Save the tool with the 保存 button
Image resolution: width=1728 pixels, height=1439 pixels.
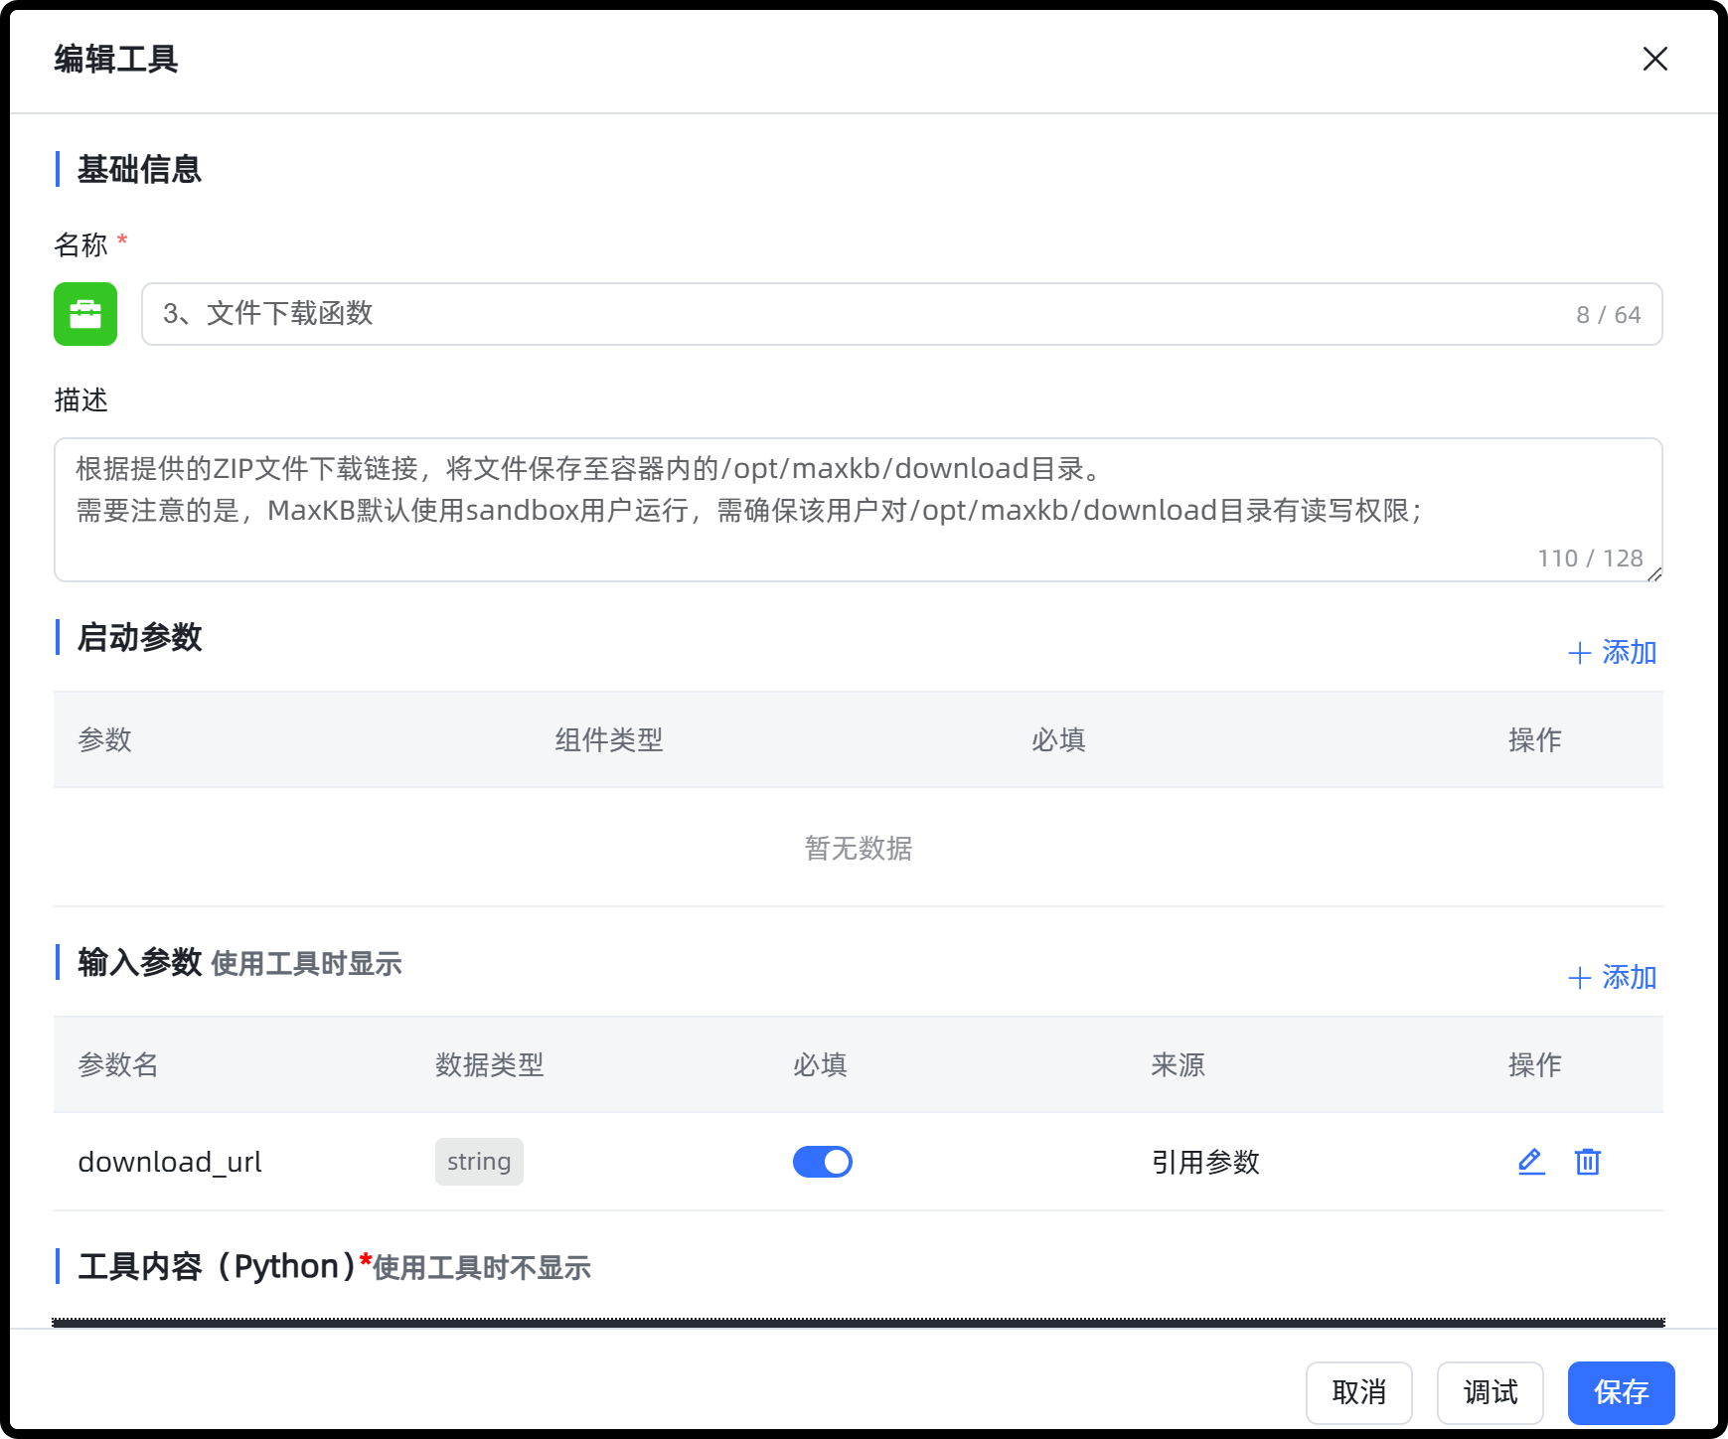(1622, 1392)
